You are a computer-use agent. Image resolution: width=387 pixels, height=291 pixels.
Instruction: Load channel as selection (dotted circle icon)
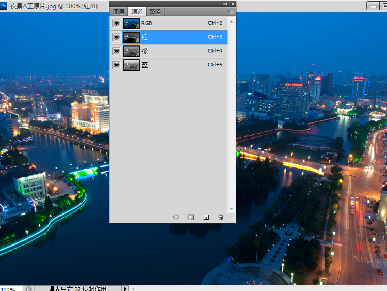point(176,218)
